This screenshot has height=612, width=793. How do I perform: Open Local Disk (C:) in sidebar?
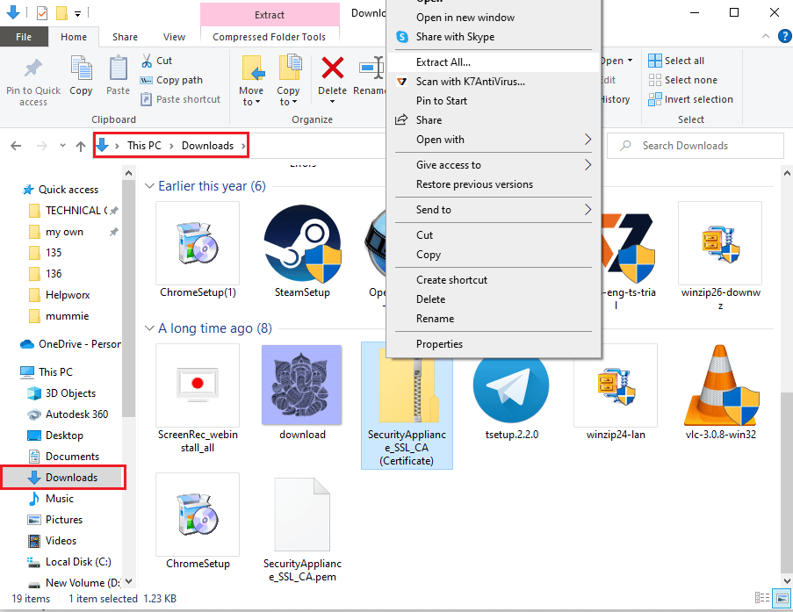(78, 562)
